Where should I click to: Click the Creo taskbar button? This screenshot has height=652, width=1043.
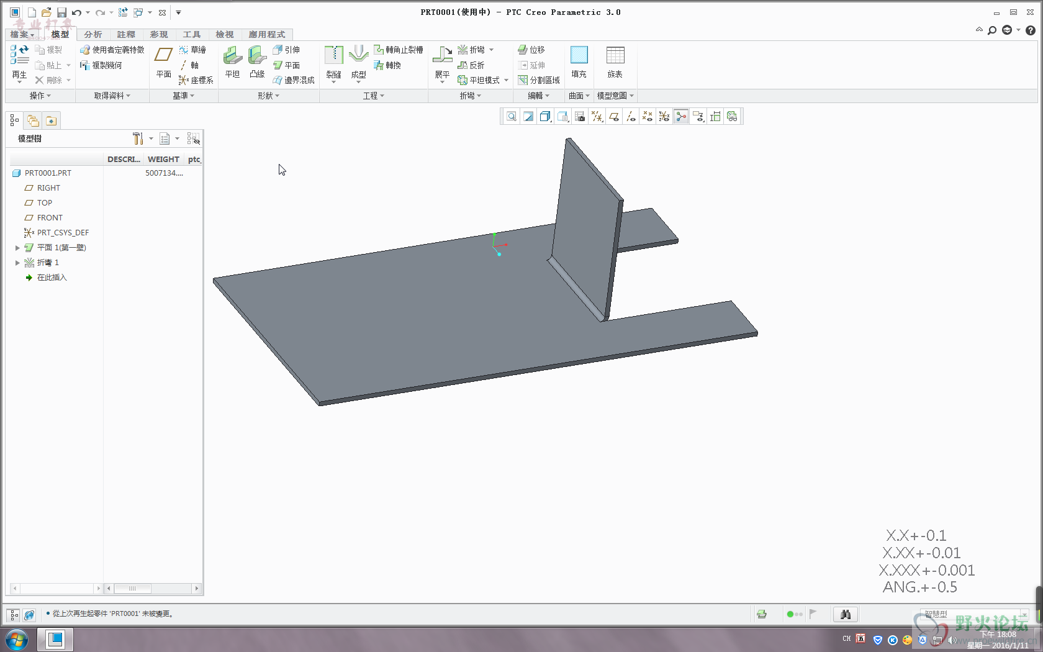tap(55, 639)
